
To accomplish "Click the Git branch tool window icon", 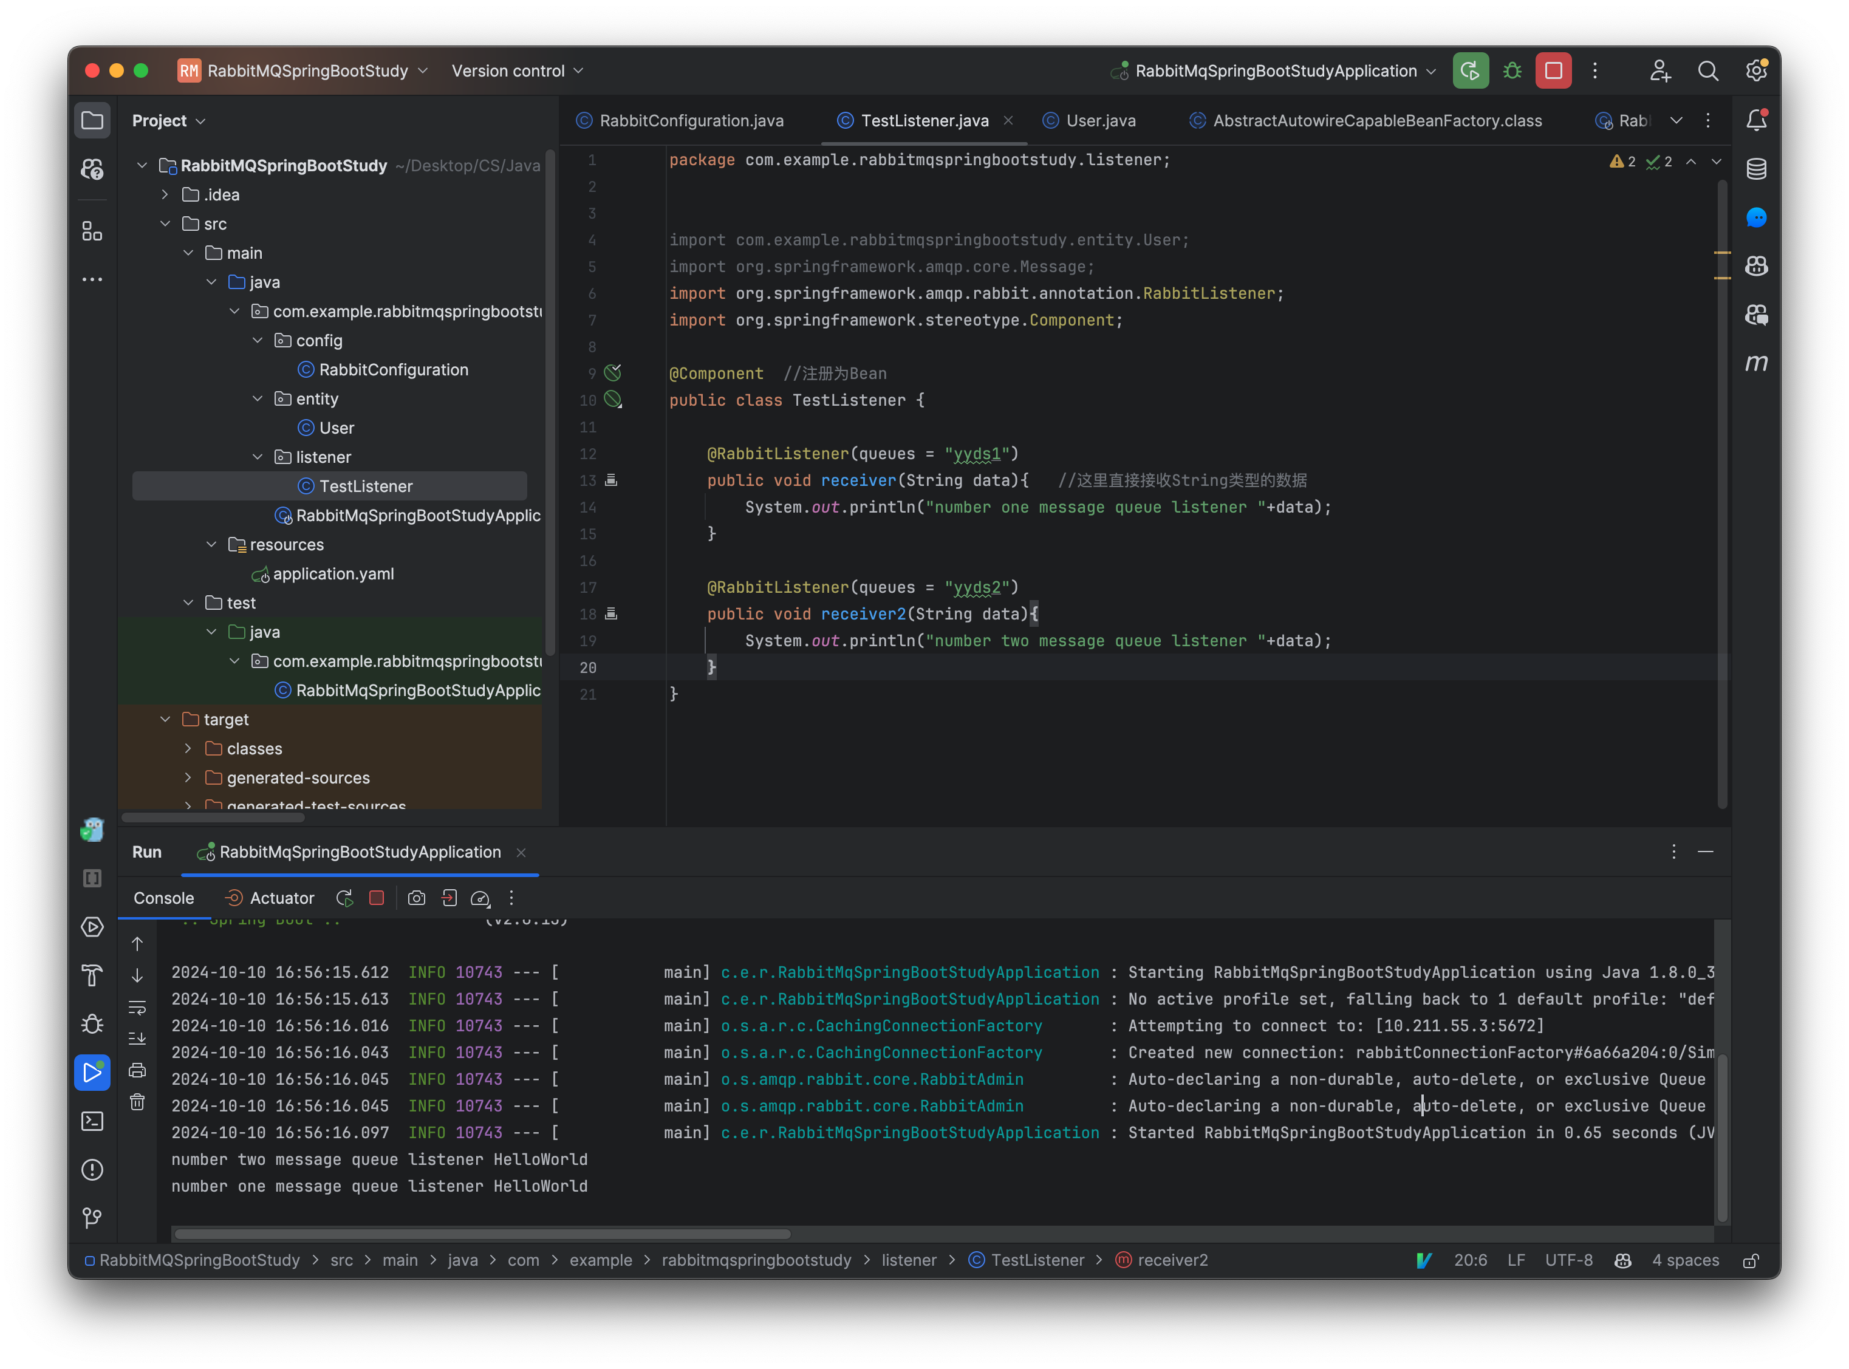I will 92,1218.
